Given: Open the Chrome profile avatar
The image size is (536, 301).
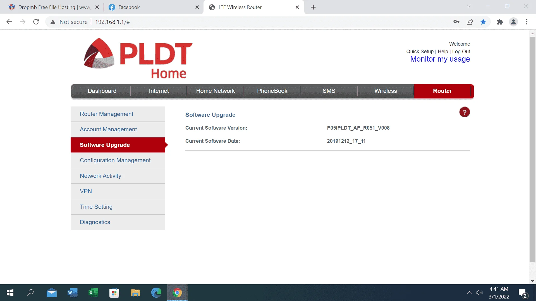Looking at the screenshot, I should (513, 22).
